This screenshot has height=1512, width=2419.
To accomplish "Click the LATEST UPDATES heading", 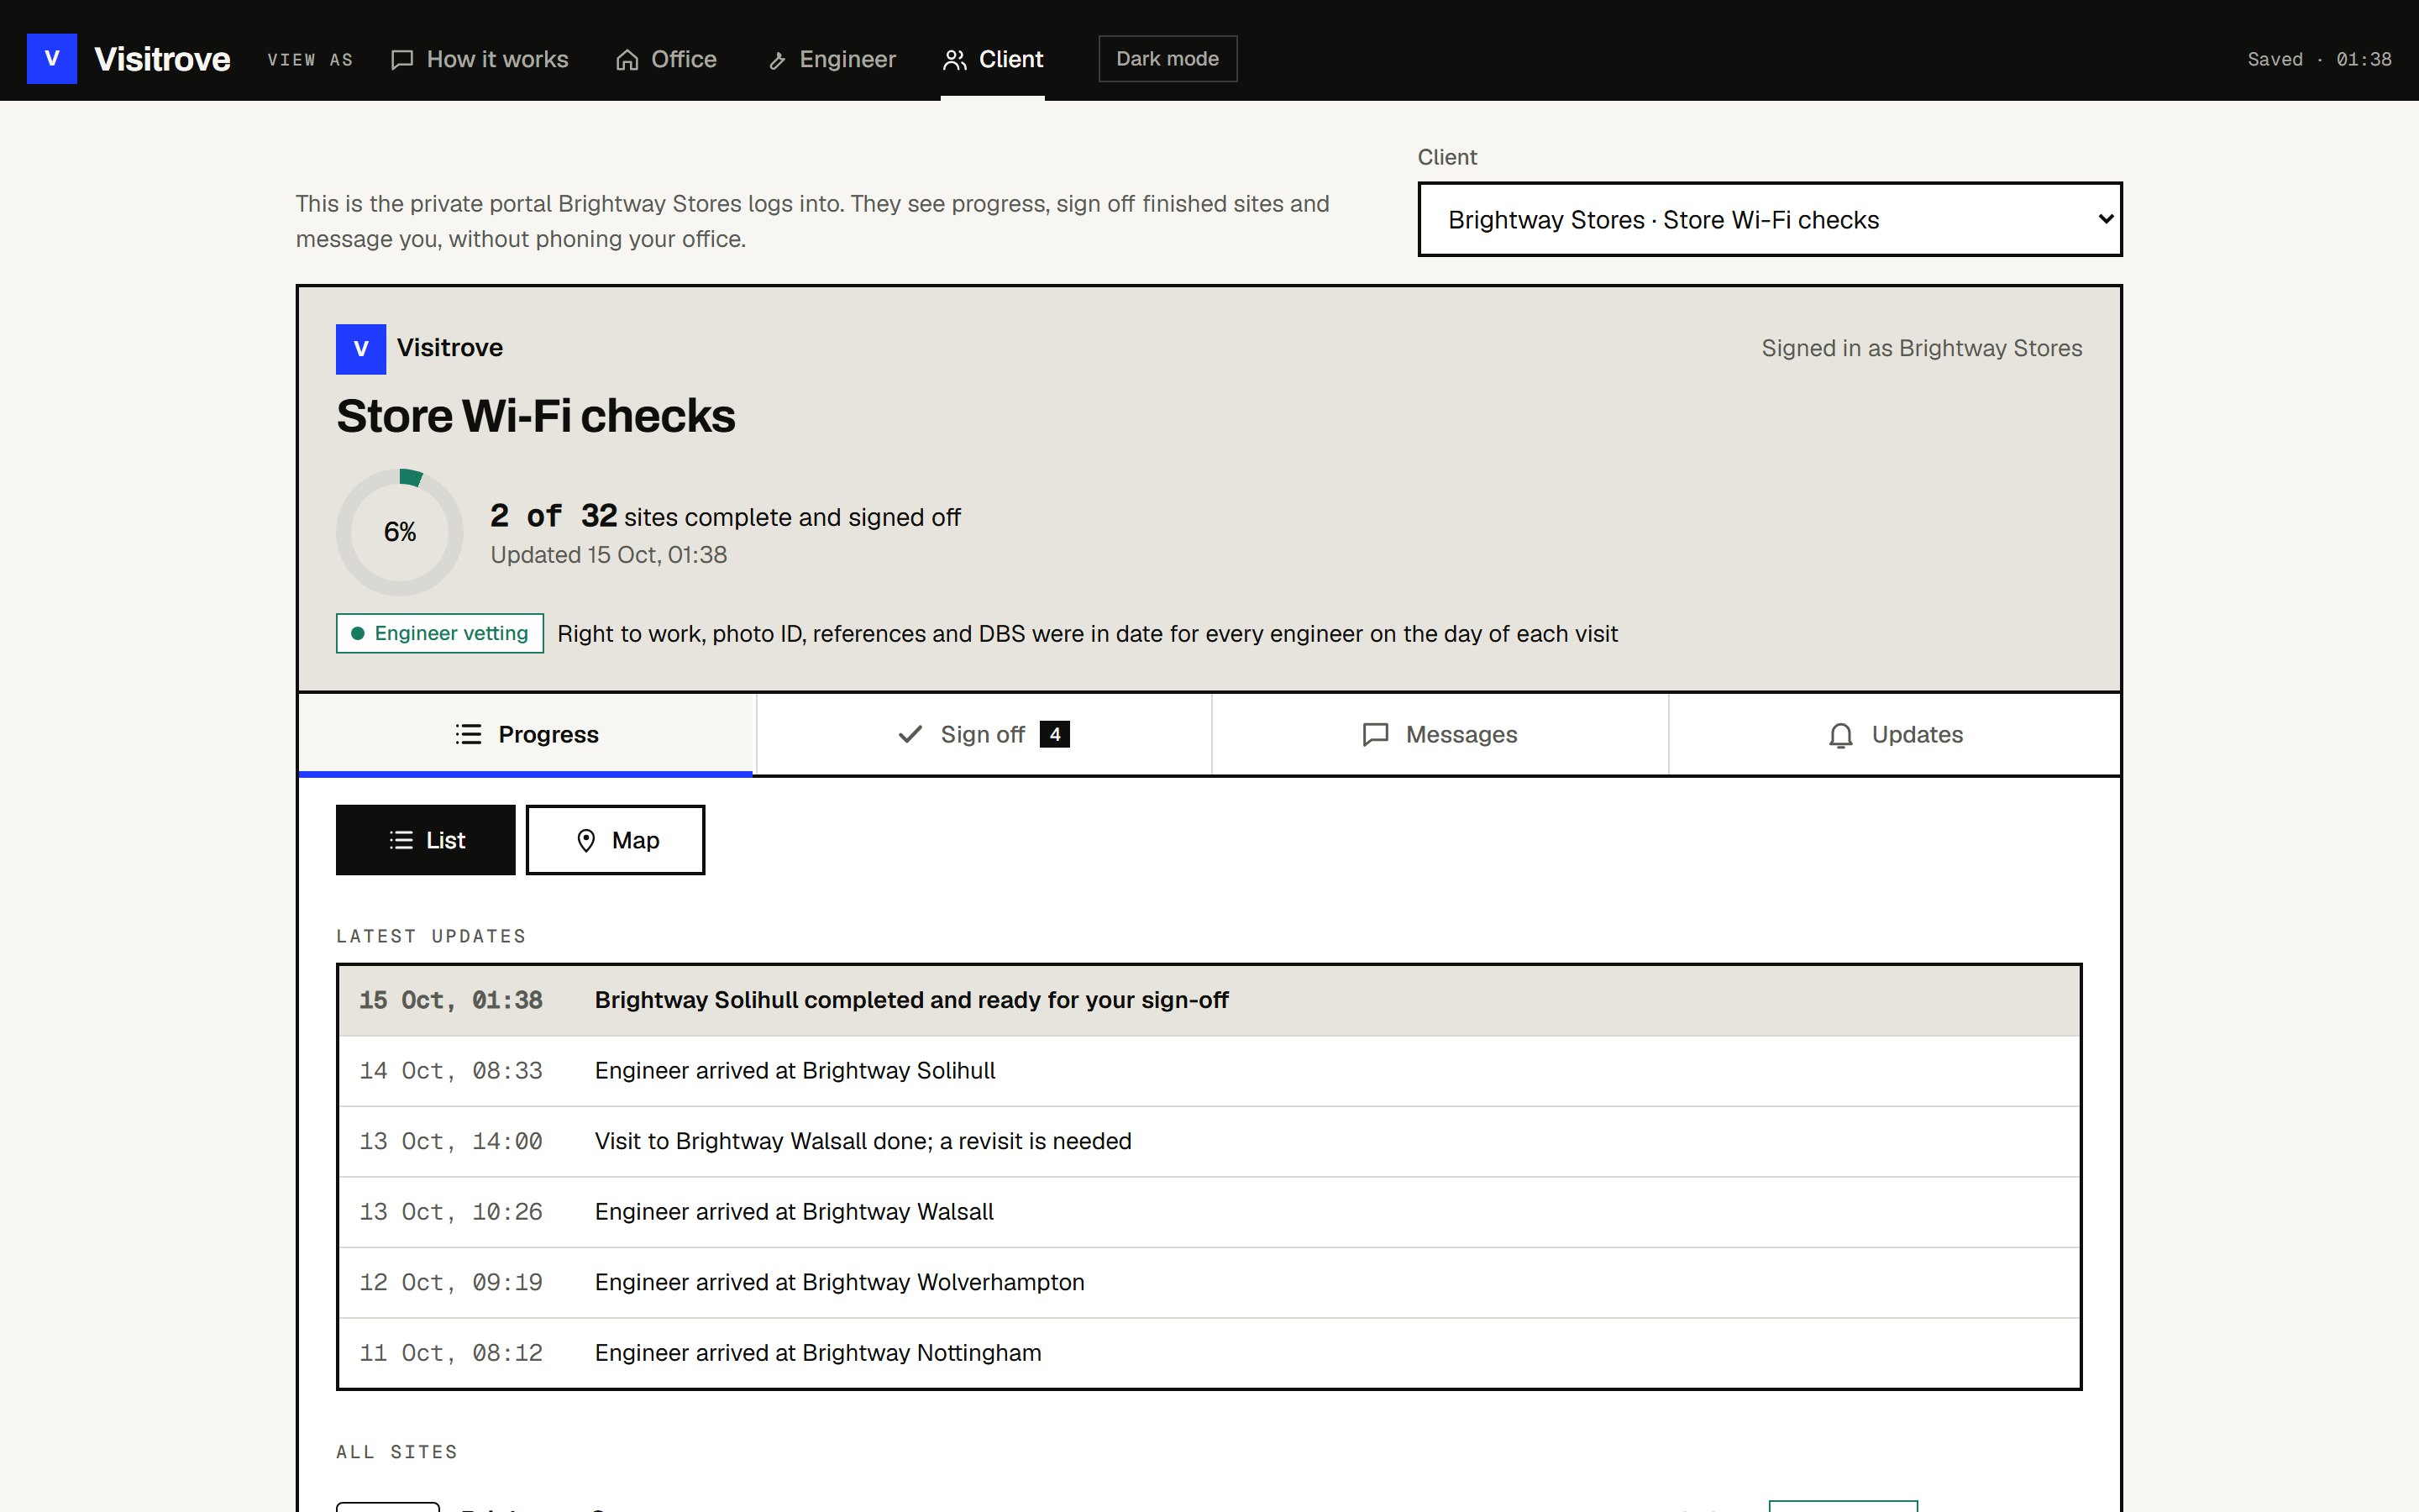I will 431,936.
